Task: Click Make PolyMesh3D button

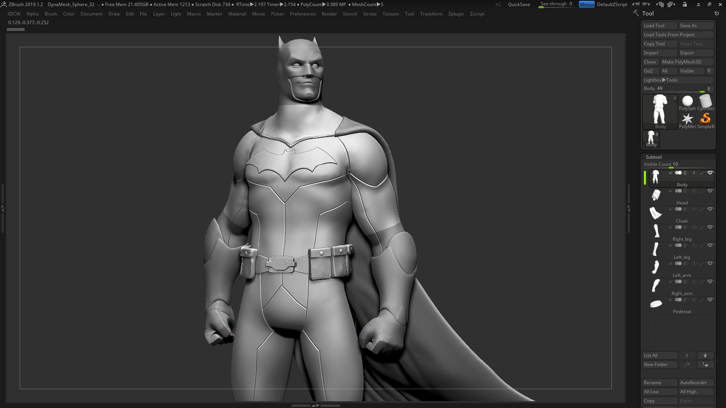Action: tap(687, 62)
